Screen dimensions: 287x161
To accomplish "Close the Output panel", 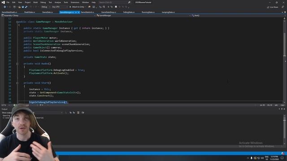I will click(x=284, y=109).
